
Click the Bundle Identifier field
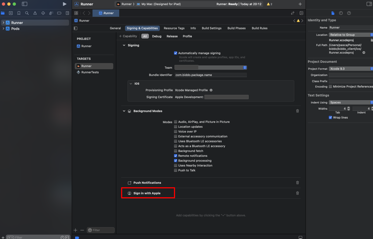tap(211, 75)
